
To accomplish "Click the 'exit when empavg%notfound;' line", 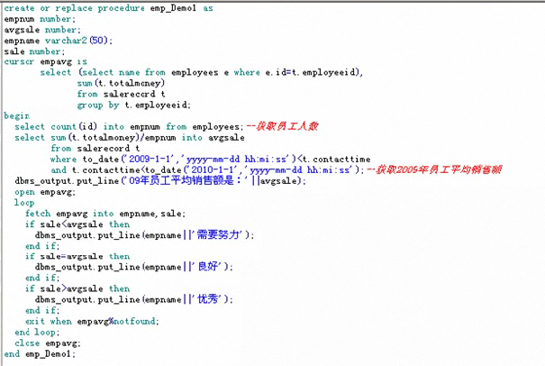I will tap(92, 321).
